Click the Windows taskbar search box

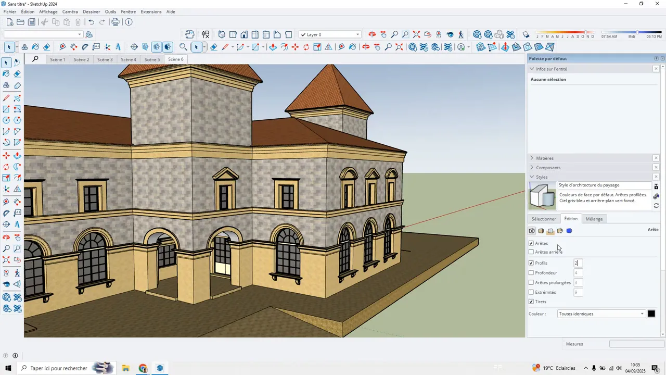click(58, 368)
